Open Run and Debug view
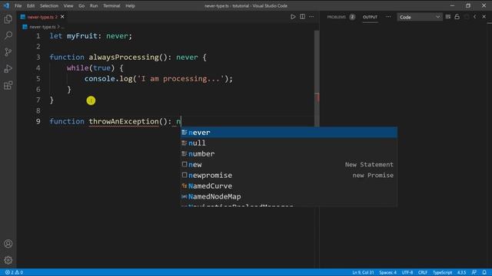The height and width of the screenshot is (276, 492). 8,68
